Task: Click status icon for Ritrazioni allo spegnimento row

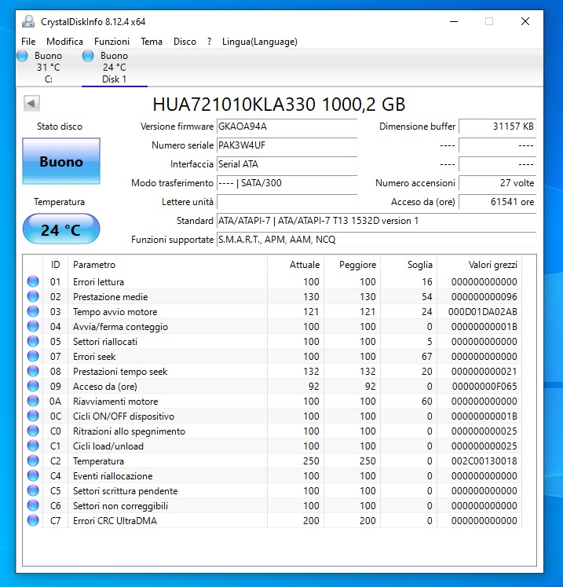Action: click(x=33, y=431)
